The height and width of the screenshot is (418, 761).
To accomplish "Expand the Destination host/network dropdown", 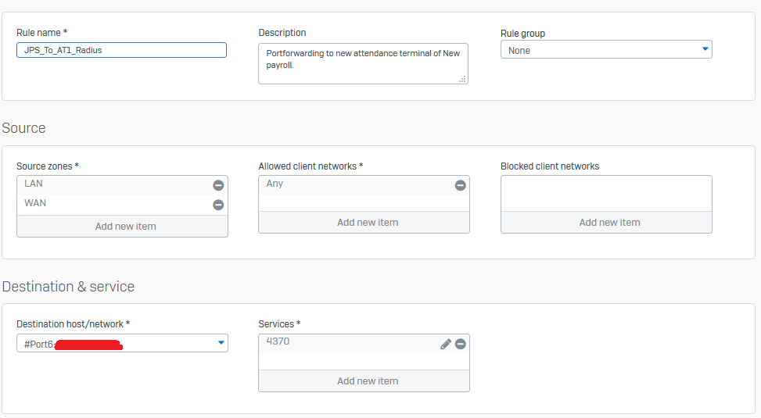I will click(221, 343).
